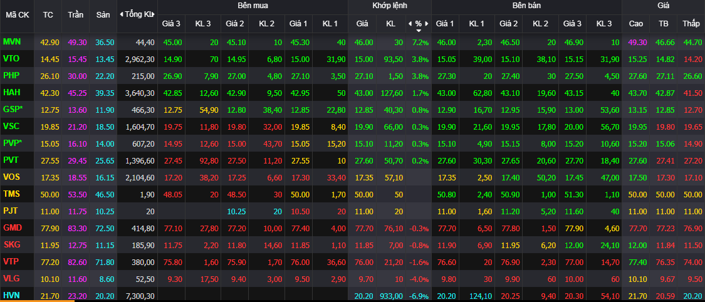Select the HVN ticker
The image size is (705, 302).
(12, 296)
